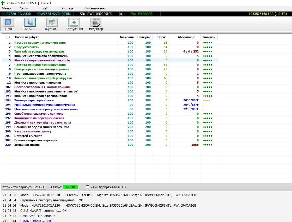Click the capacity '1953525168 LBA (1,0 TB)'

268,14
